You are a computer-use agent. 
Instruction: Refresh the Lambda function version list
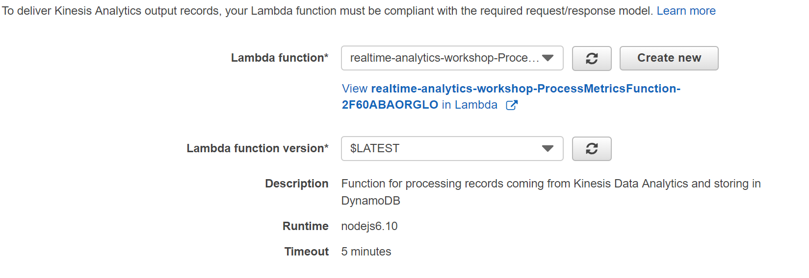(592, 149)
